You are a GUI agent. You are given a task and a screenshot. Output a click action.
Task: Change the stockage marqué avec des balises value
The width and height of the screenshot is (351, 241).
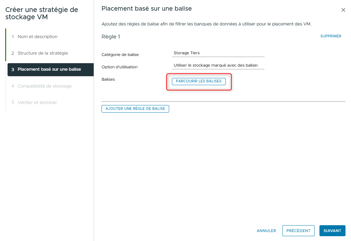(x=218, y=65)
